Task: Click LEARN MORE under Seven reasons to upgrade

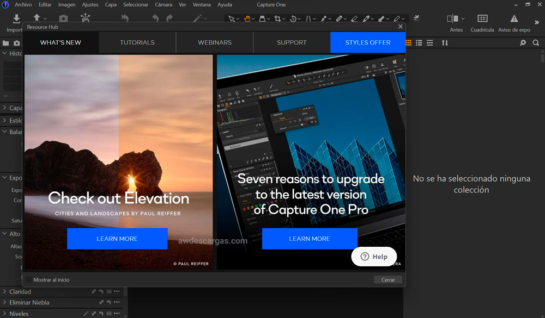Action: click(x=310, y=239)
